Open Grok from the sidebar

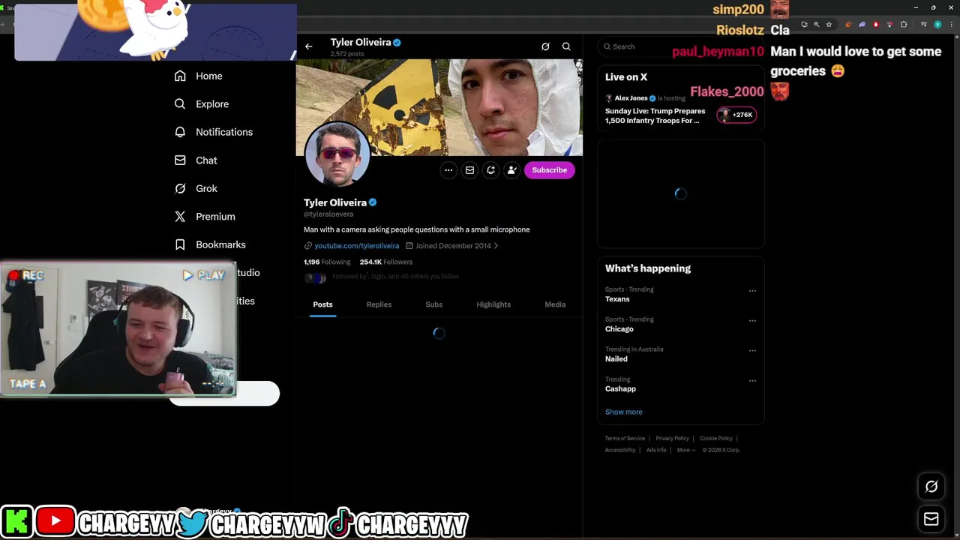(x=195, y=188)
